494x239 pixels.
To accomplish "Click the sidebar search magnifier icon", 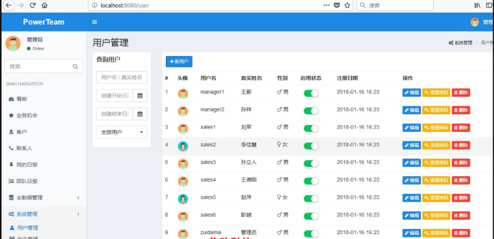I will pyautogui.click(x=75, y=66).
